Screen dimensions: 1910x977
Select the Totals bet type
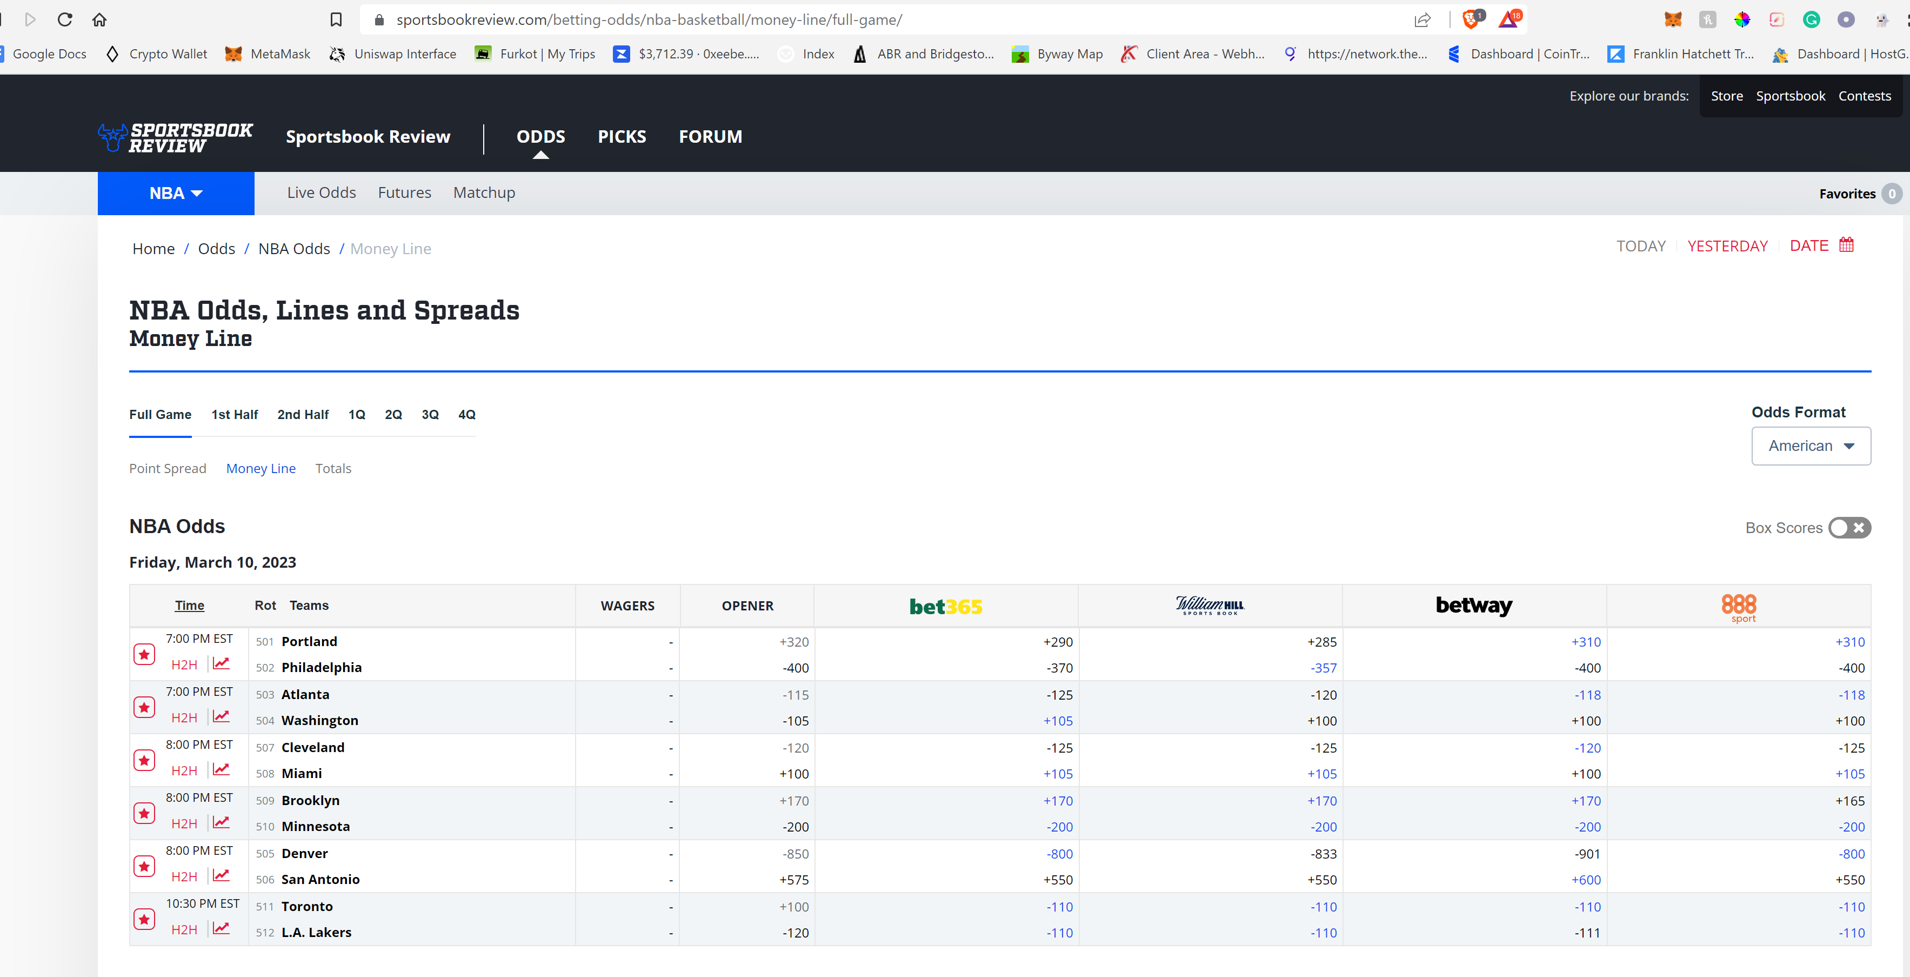tap(333, 468)
